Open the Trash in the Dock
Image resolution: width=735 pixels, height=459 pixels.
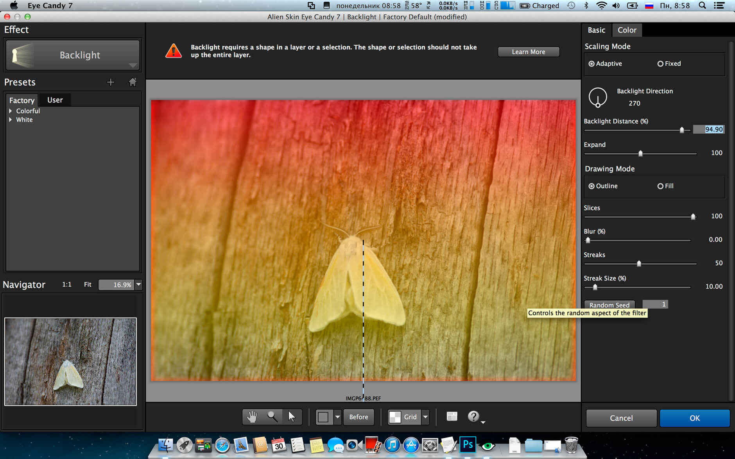(571, 445)
